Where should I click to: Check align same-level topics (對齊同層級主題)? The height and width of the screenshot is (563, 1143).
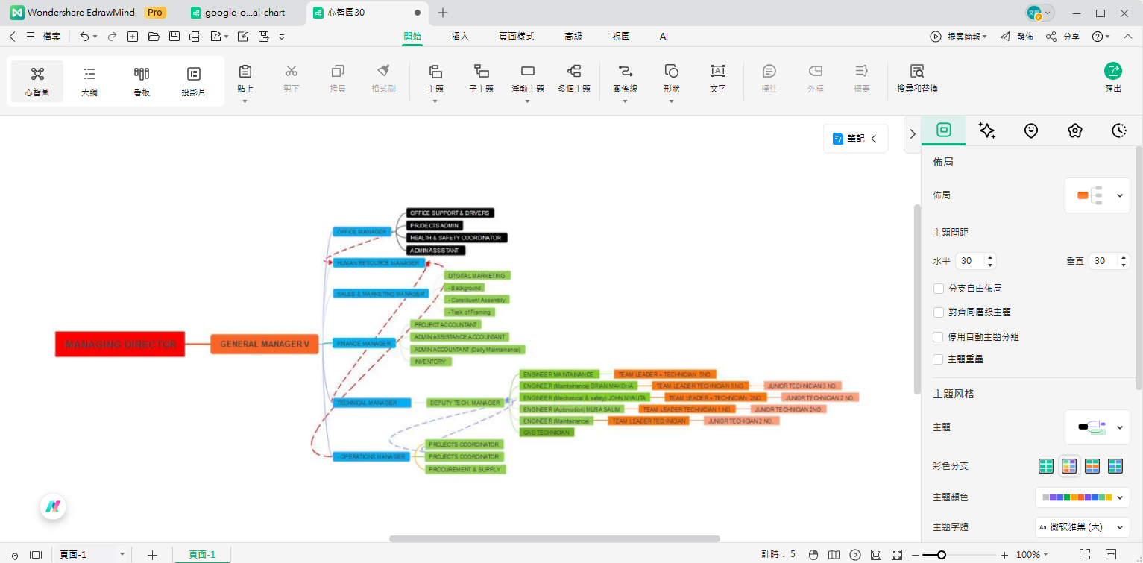pyautogui.click(x=939, y=312)
